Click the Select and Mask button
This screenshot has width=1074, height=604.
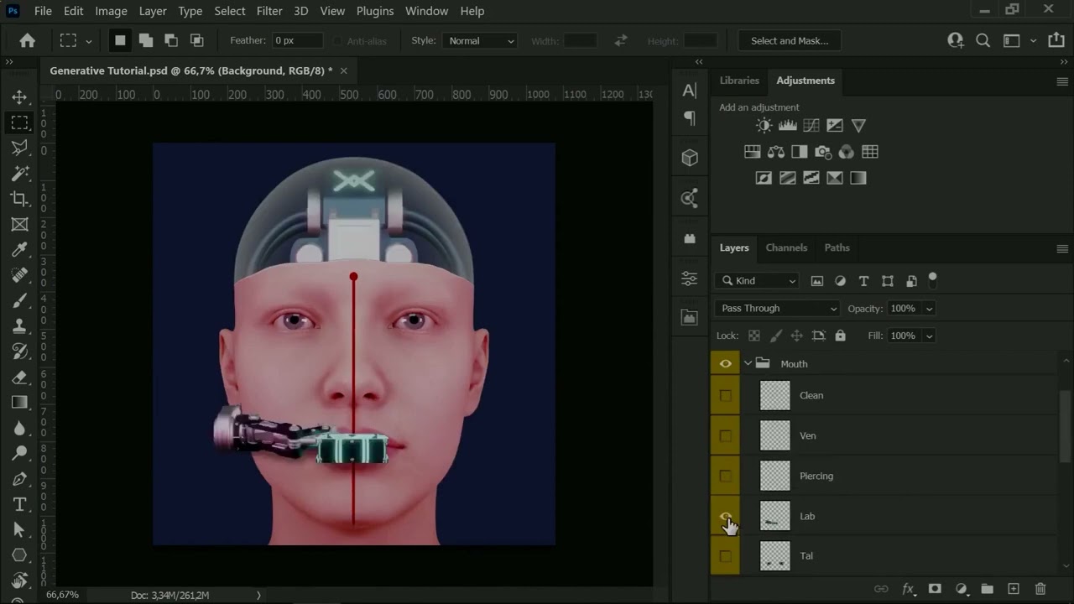tap(790, 40)
